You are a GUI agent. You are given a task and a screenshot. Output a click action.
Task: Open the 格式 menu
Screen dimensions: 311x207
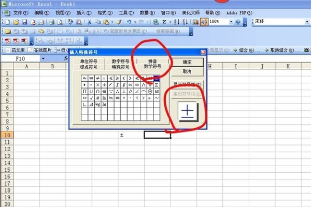(105, 13)
